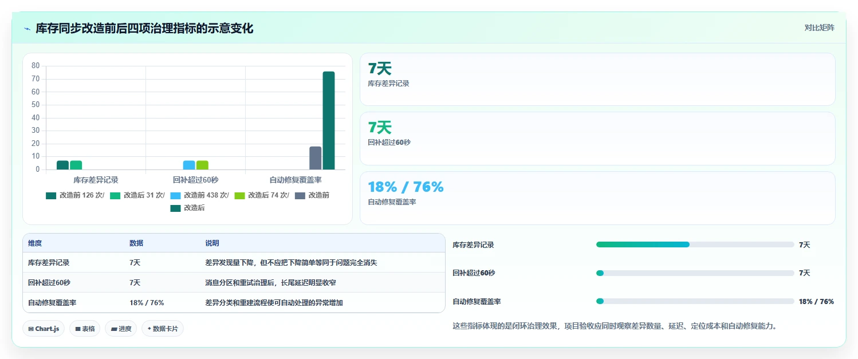Toggle the 改造后 31 次/ legend item
Viewport: 858px width, 359px height.
137,195
